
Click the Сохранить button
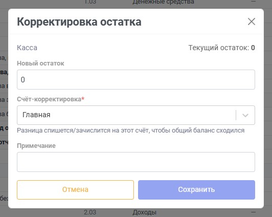tap(196, 190)
